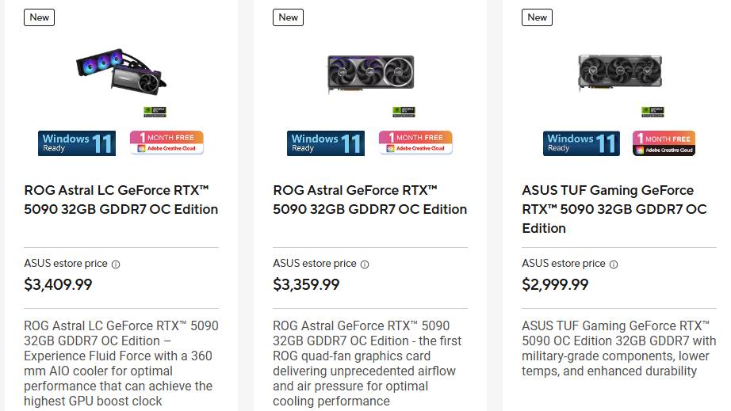The width and height of the screenshot is (731, 411).
Task: Click Adobe Creative Cloud badge on ROG Astral quad-fan card
Action: tap(415, 143)
